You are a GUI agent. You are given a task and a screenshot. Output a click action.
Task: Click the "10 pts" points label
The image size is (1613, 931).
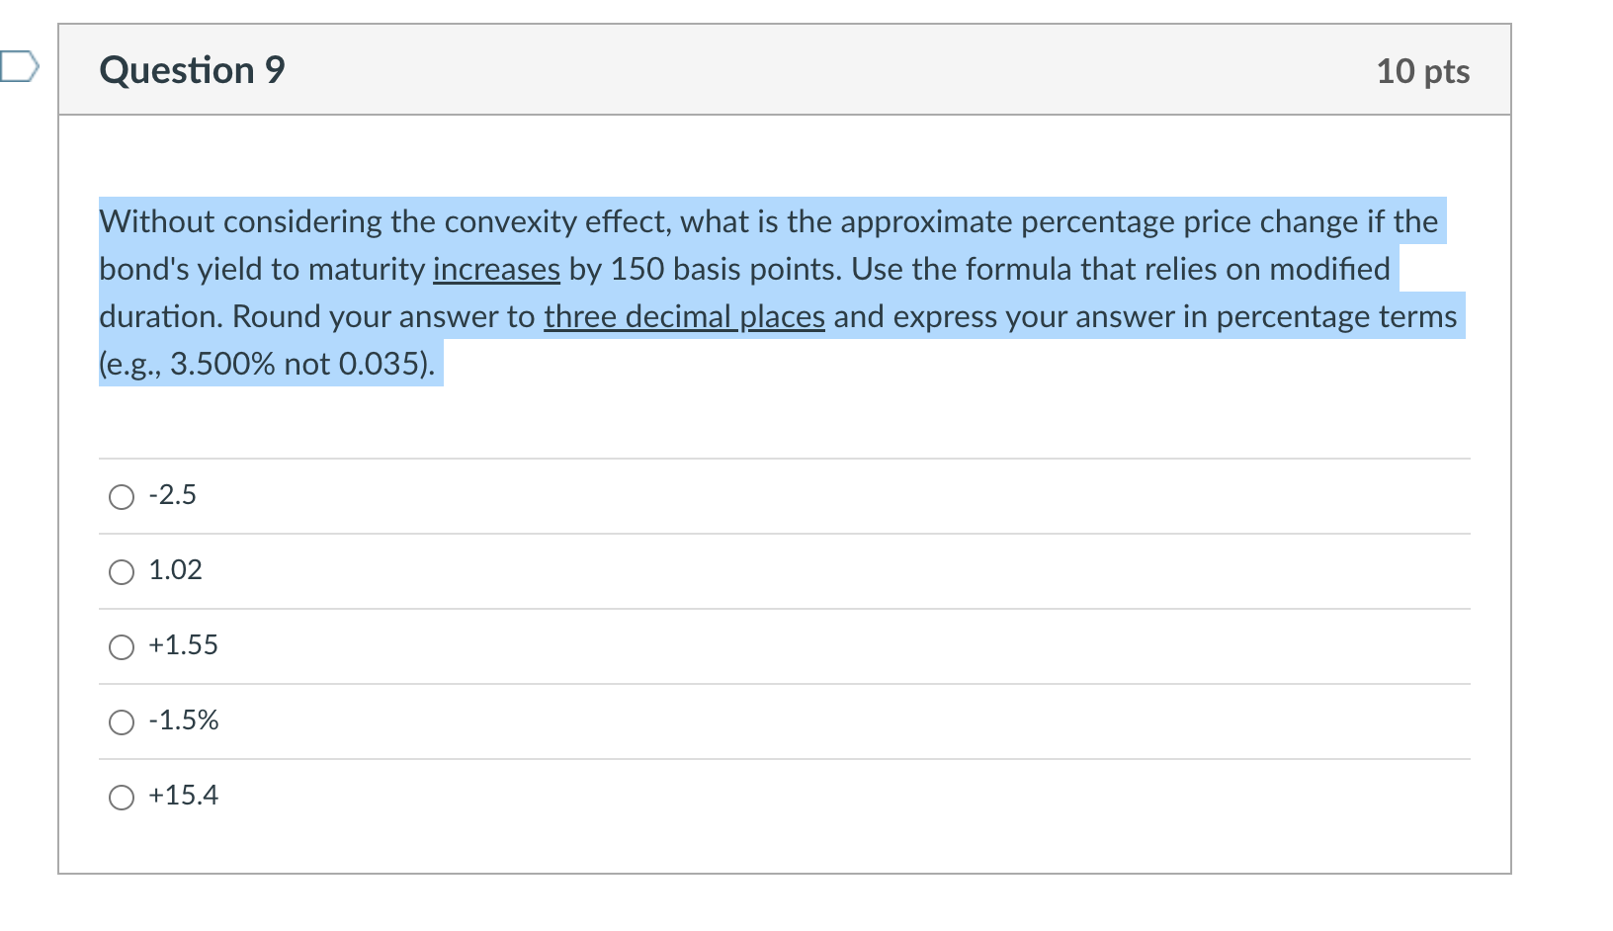pyautogui.click(x=1423, y=71)
